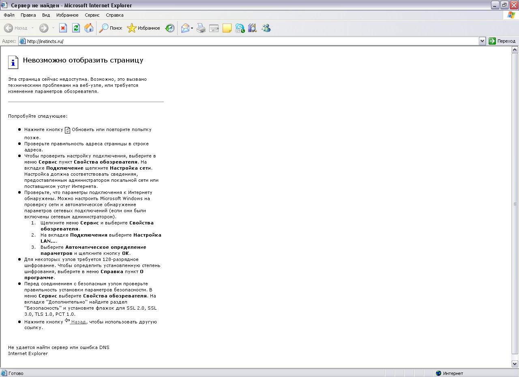Click the Переход (Go) button
The image size is (519, 377).
tap(502, 41)
